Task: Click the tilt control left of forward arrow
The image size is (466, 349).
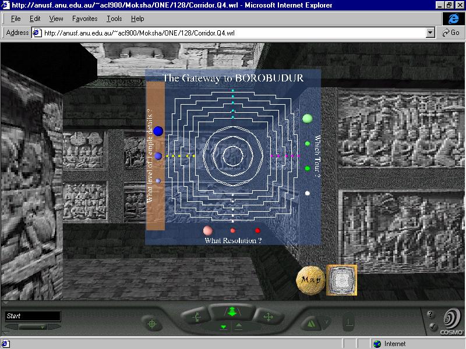Action: point(196,317)
